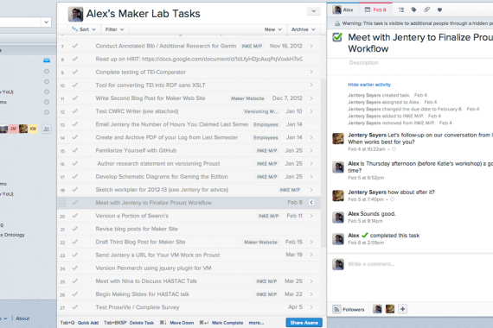Add a follower with the plus icon

[x=402, y=309]
